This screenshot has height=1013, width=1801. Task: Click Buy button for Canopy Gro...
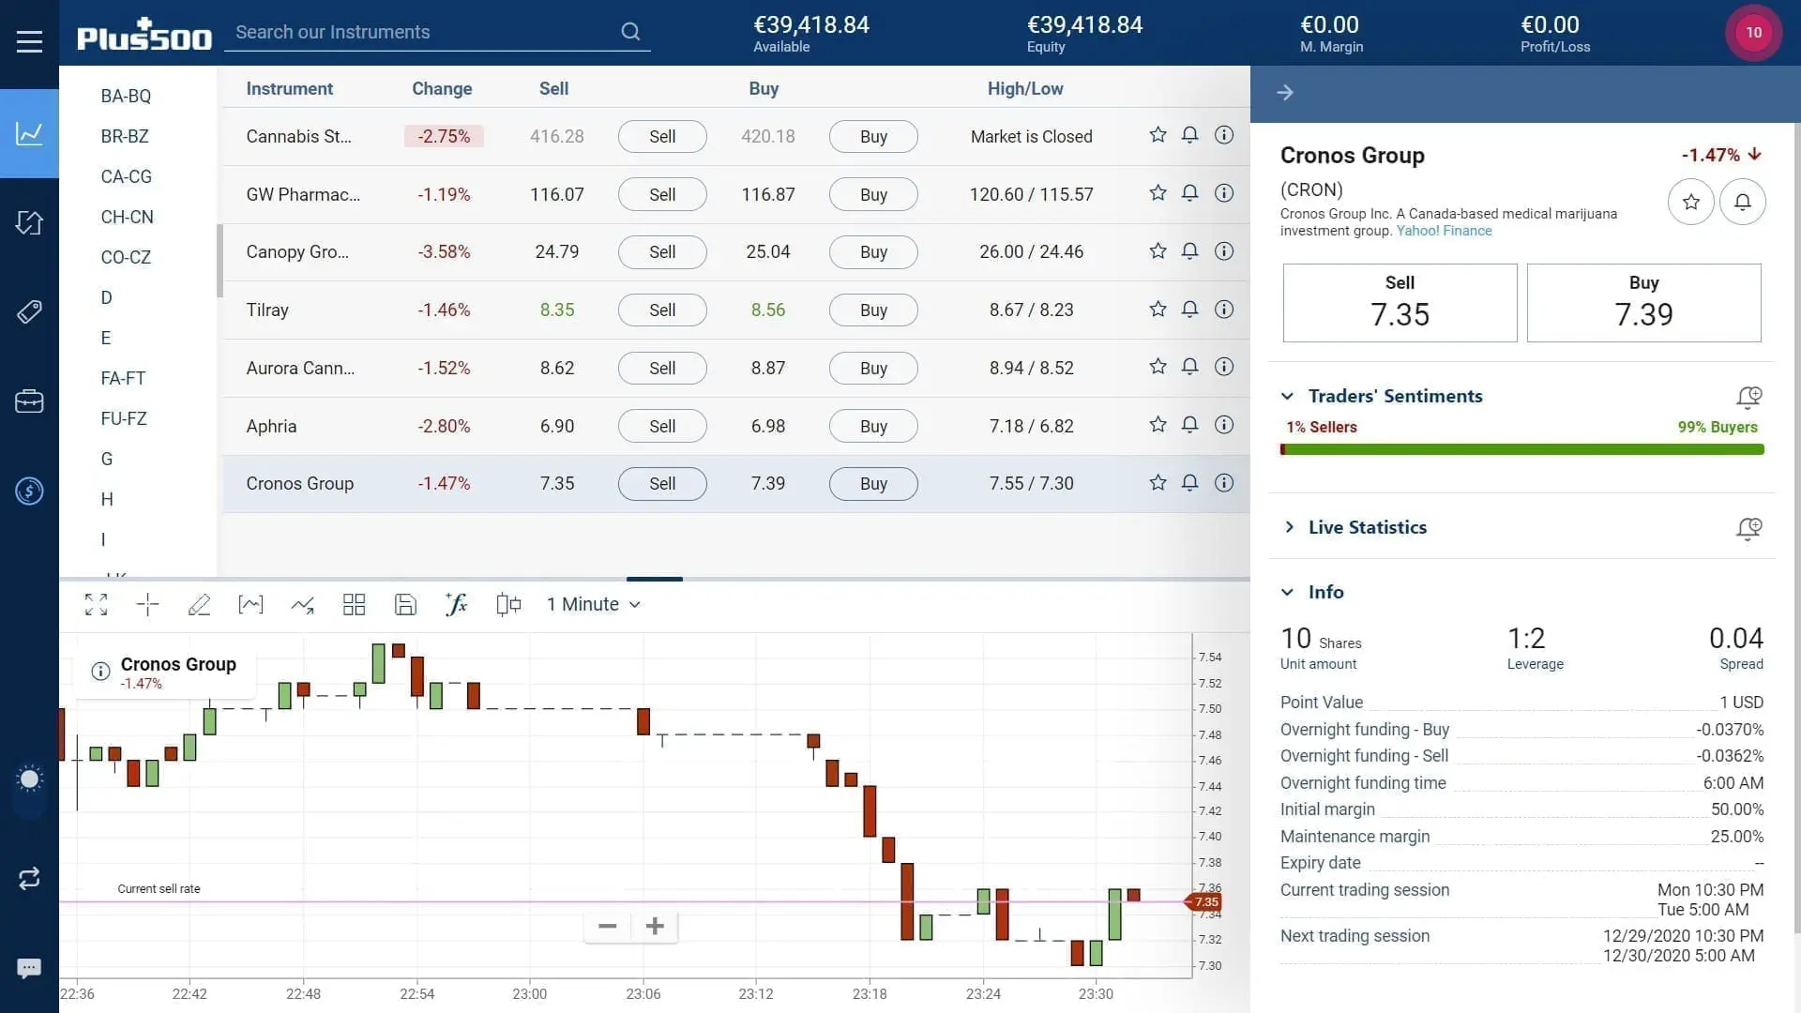(873, 252)
